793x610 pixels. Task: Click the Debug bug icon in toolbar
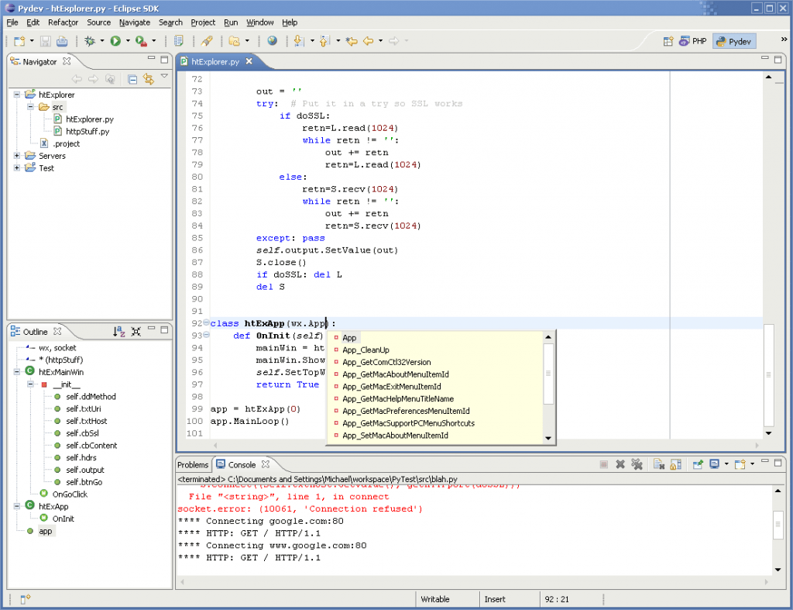90,41
